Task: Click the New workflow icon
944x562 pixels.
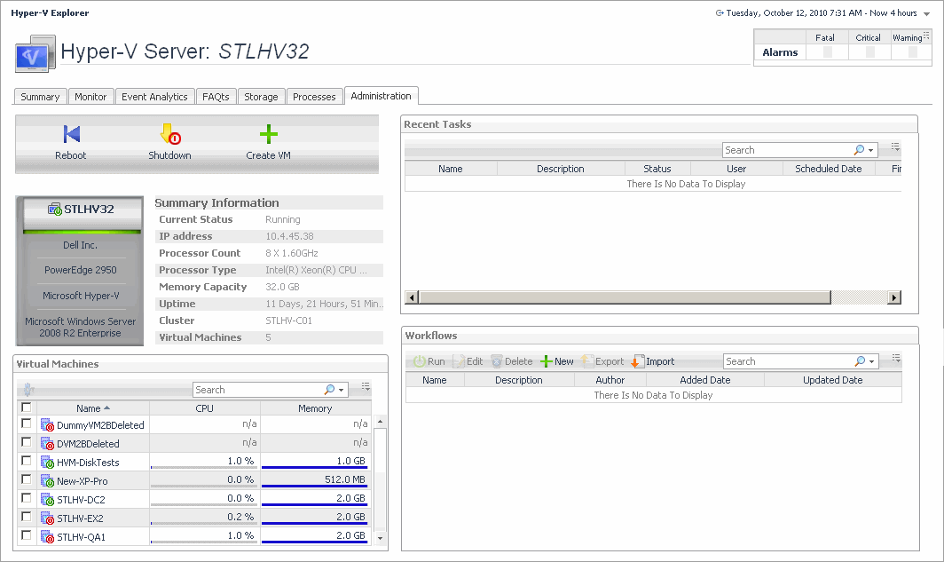Action: click(x=547, y=361)
